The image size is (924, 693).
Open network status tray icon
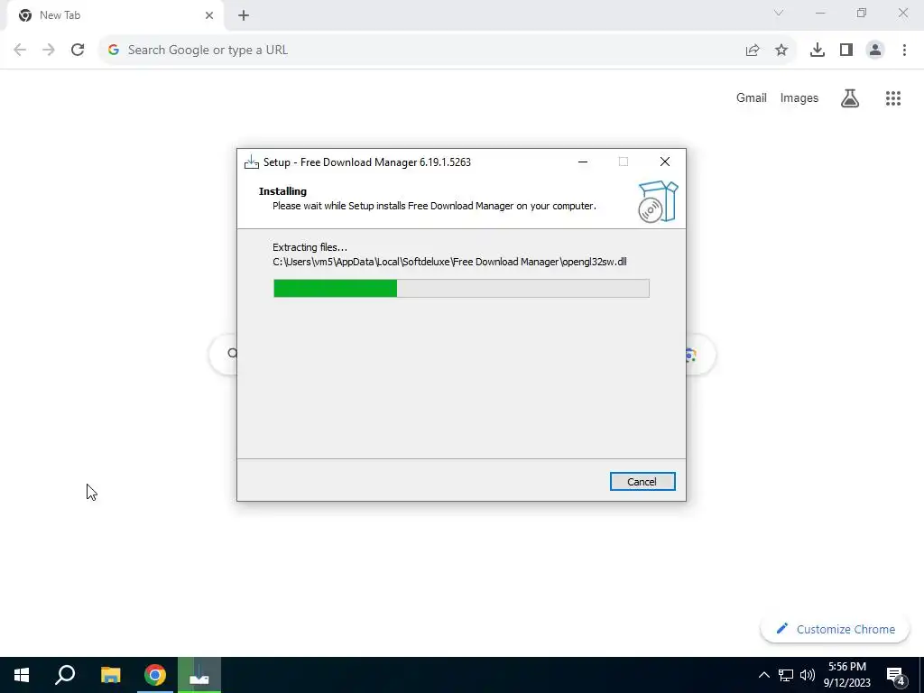786,675
